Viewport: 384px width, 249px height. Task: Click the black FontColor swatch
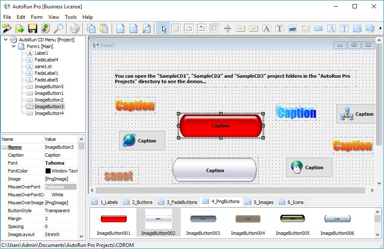click(x=48, y=171)
